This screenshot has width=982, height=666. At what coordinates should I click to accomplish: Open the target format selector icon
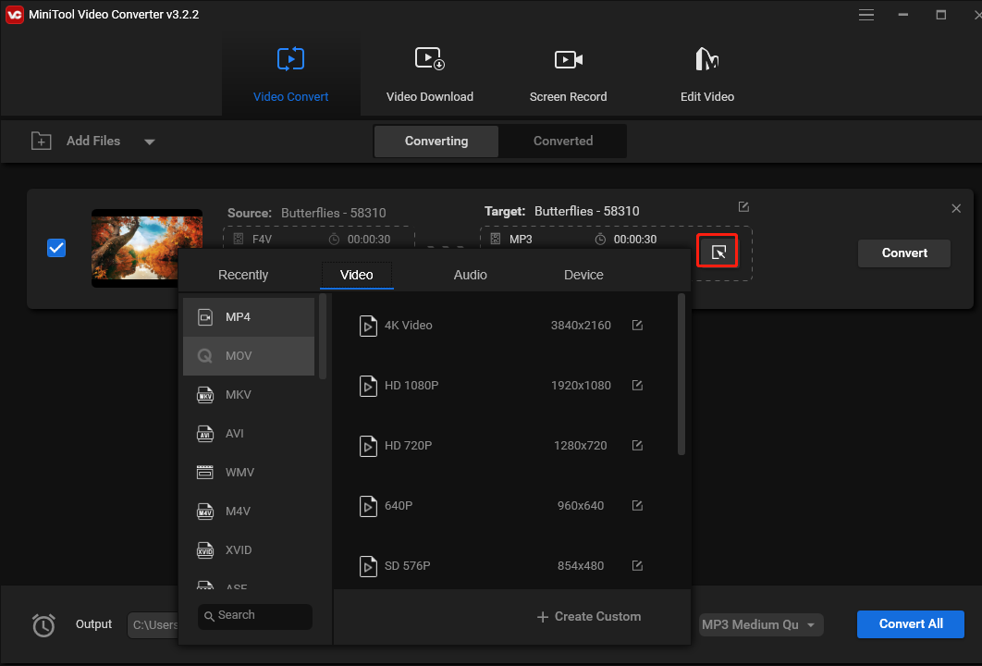[x=718, y=252]
